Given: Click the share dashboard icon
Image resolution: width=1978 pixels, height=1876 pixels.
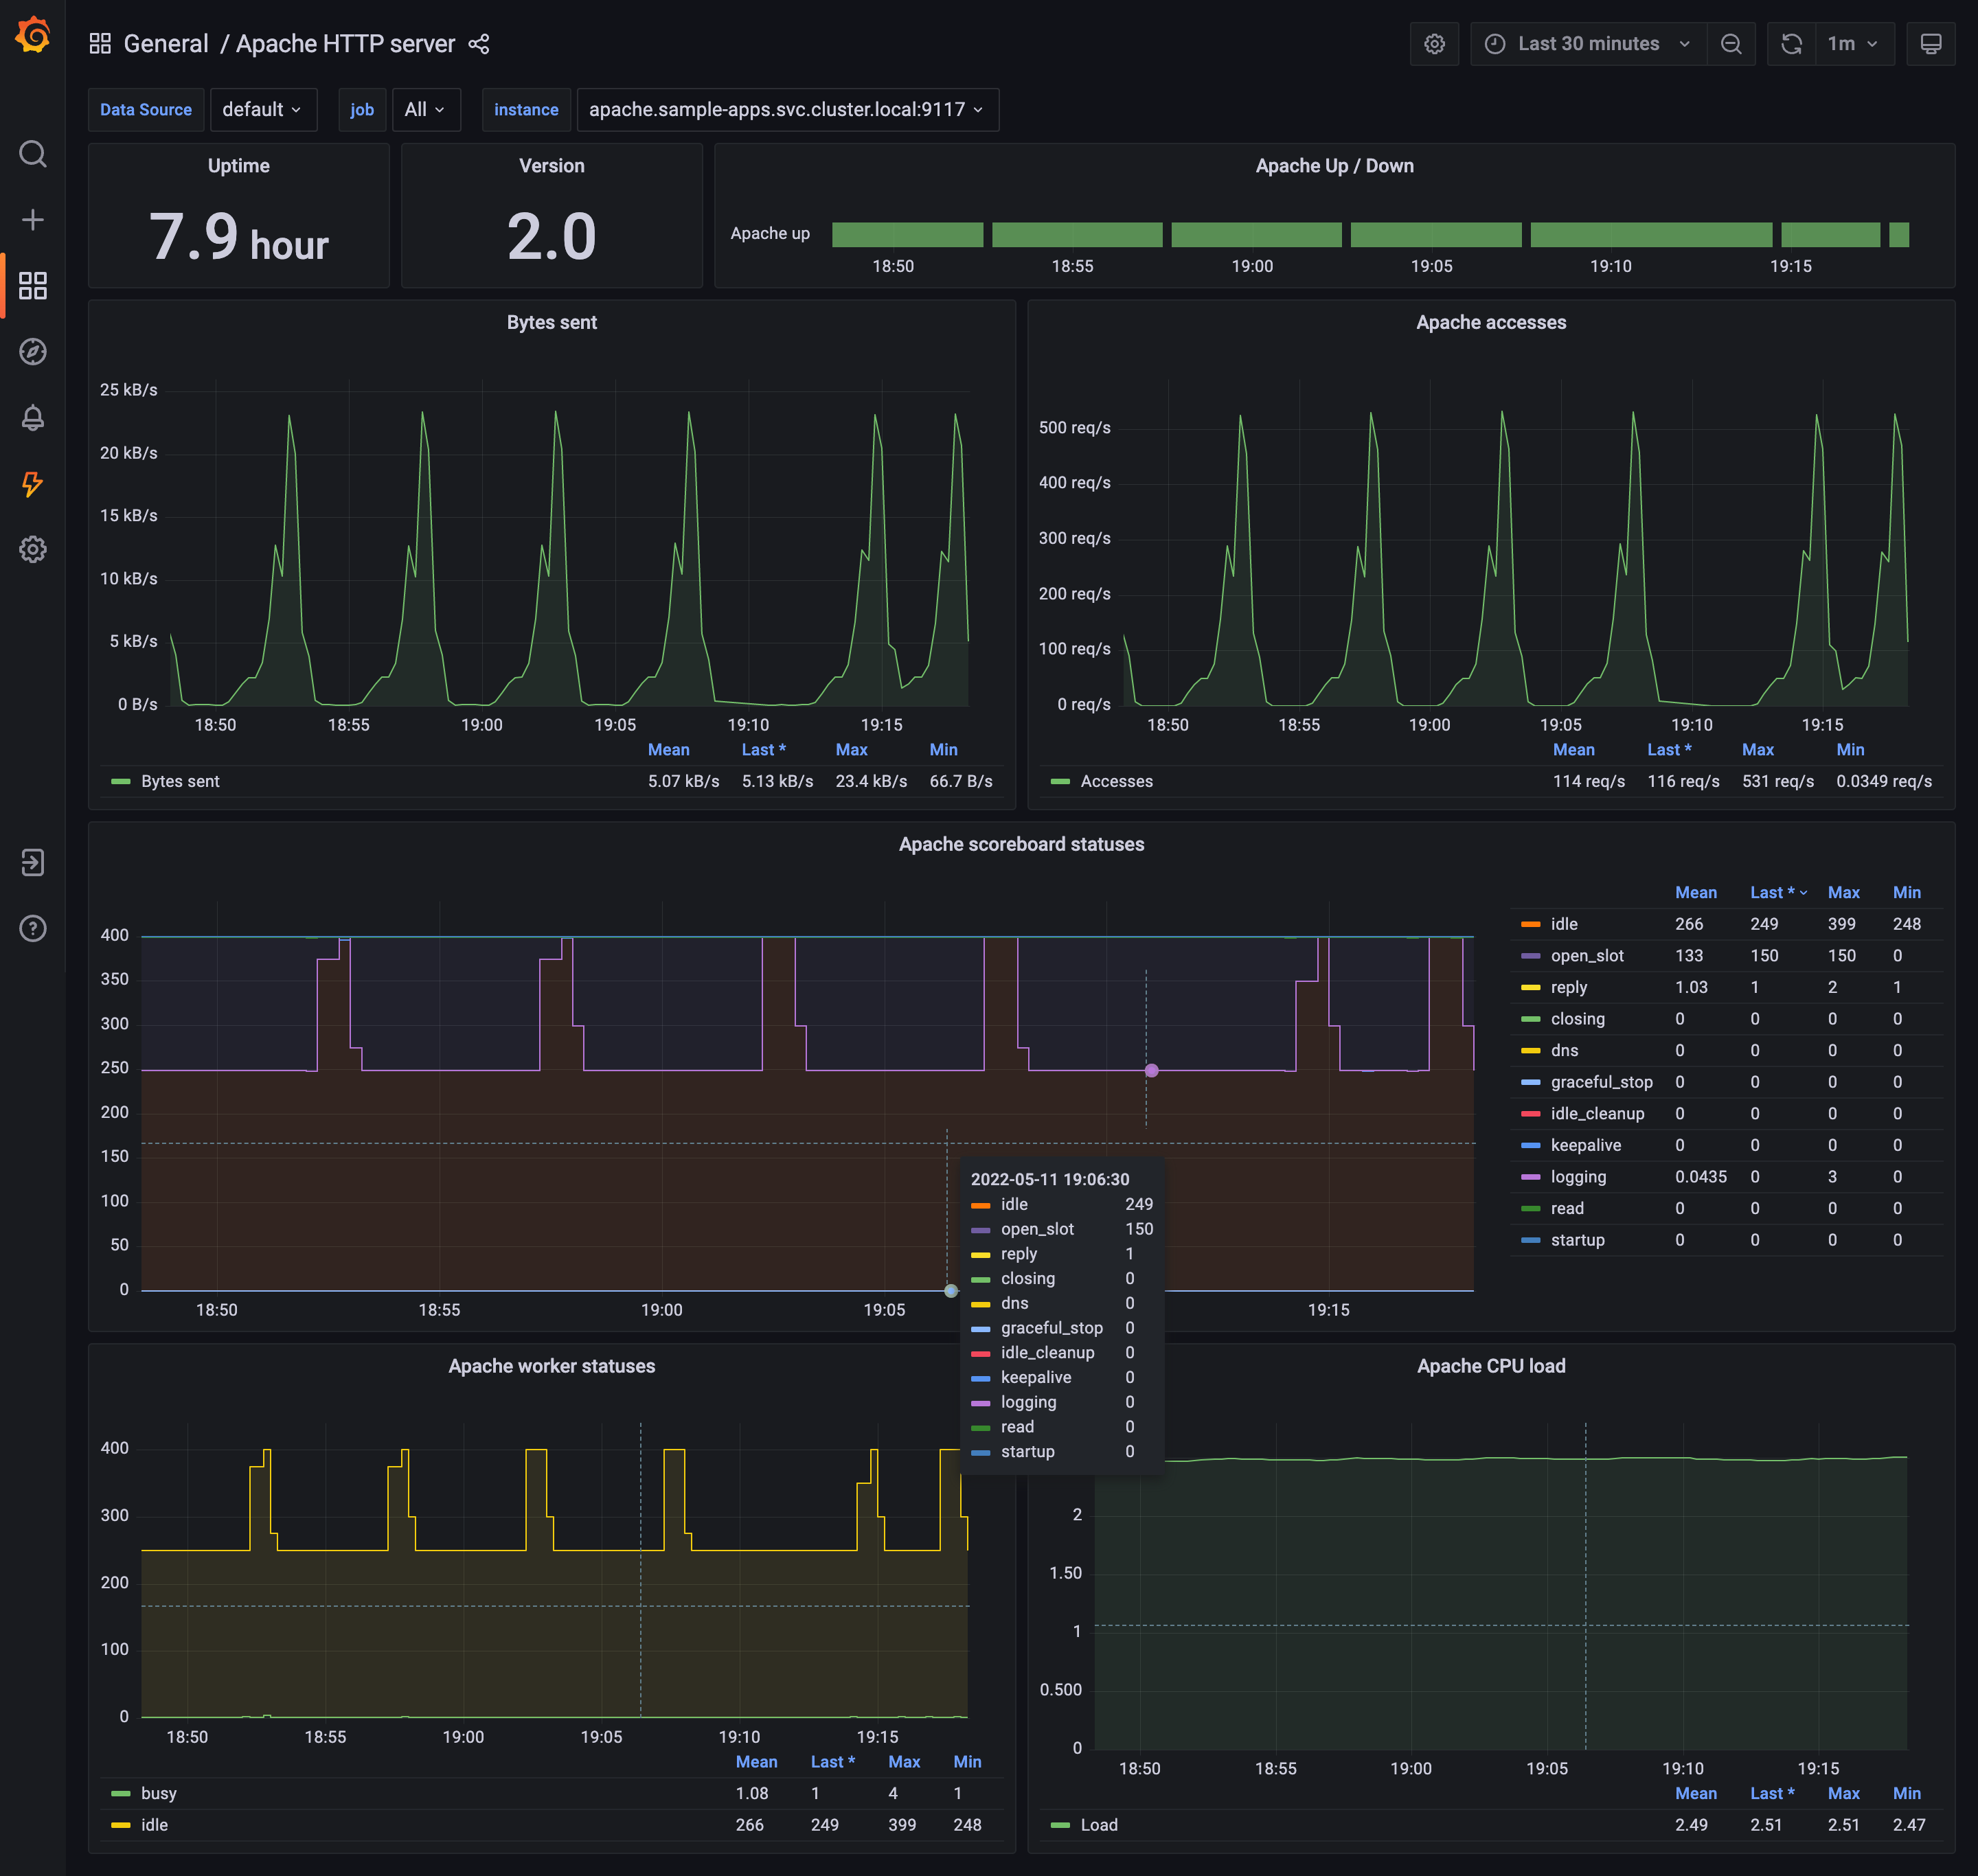Looking at the screenshot, I should pos(479,44).
